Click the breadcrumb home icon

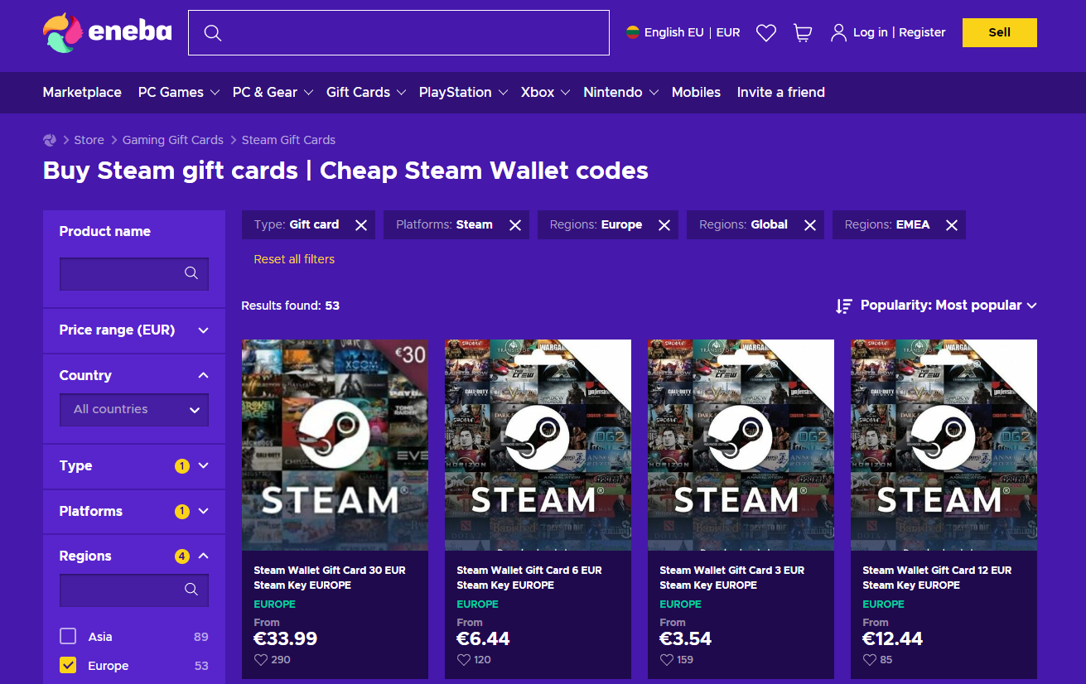point(50,140)
